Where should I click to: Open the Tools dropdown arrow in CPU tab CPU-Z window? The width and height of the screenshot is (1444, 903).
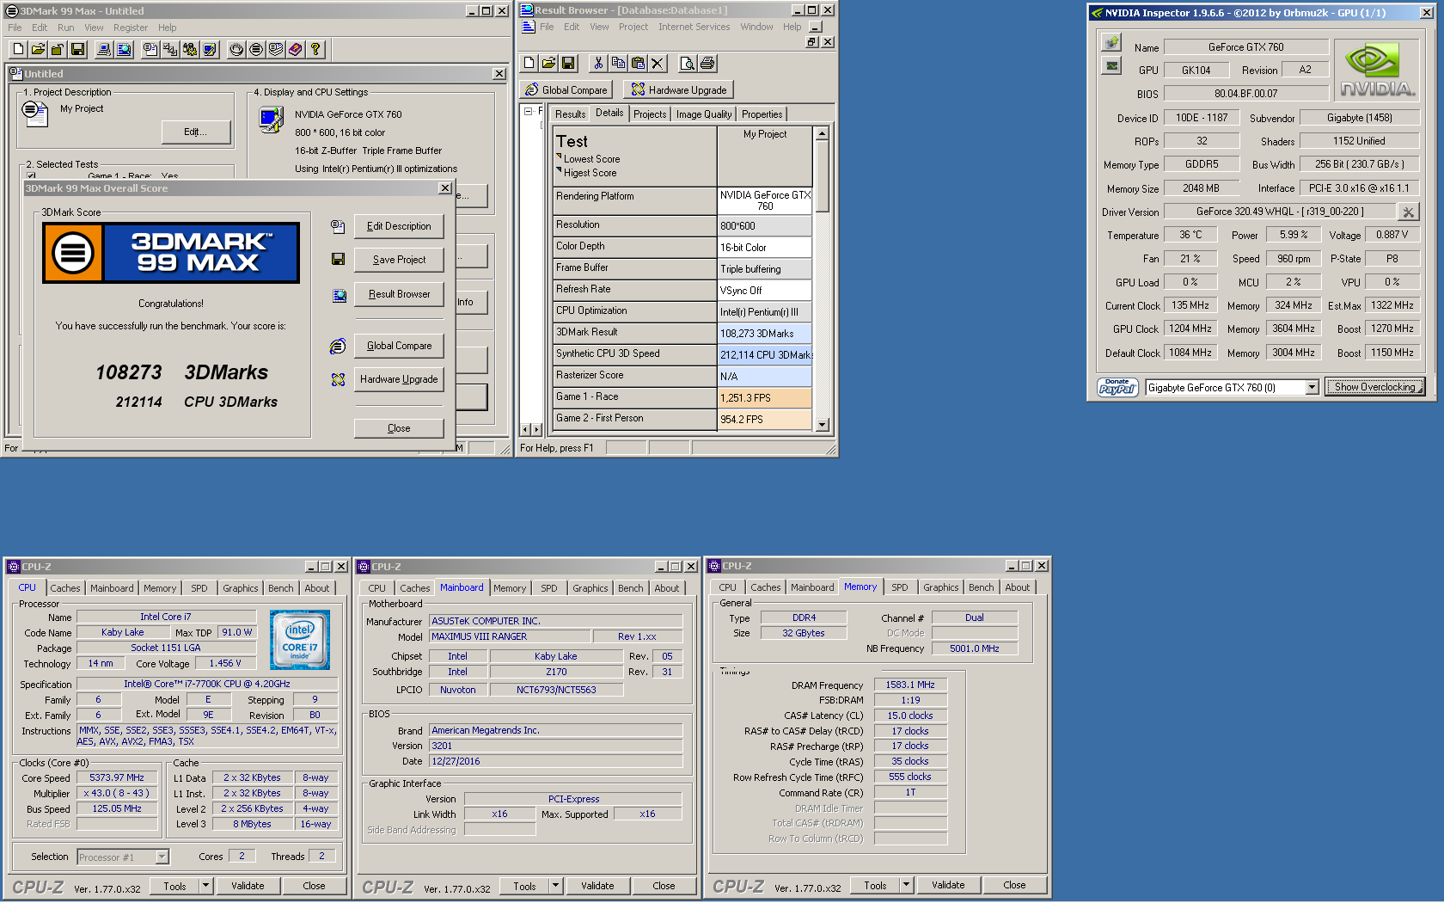205,886
